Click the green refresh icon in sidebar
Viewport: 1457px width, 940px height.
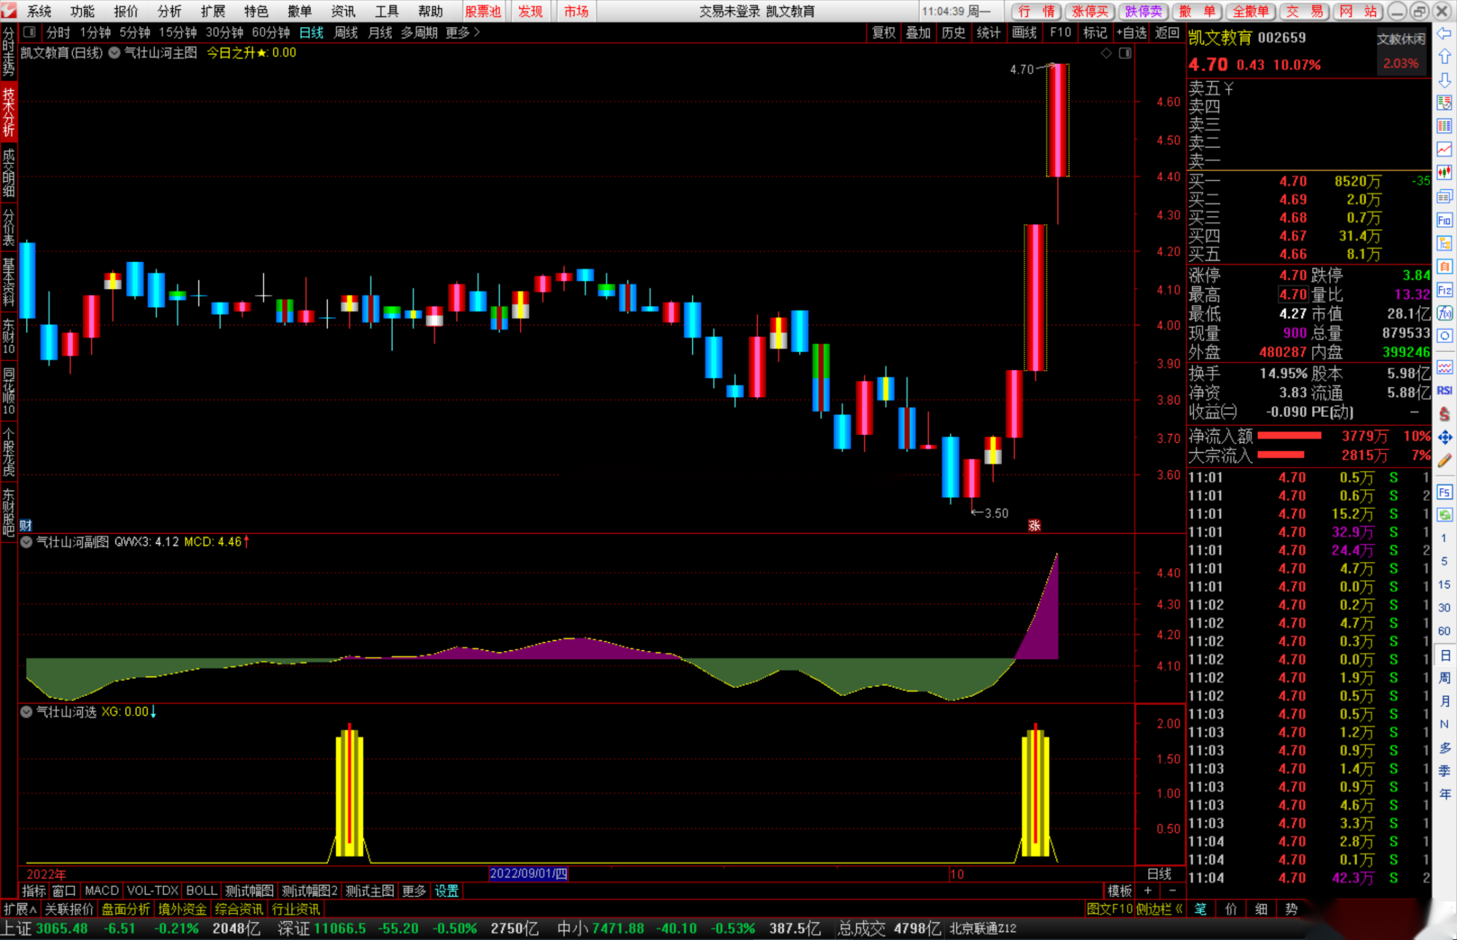coord(1444,515)
